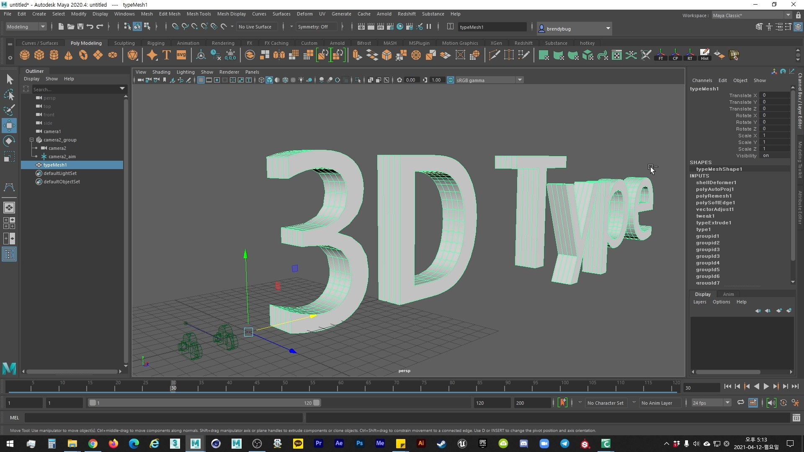Toggle wireframe display in viewport toolbar
Viewport: 804px width, 452px height.
tap(261, 80)
